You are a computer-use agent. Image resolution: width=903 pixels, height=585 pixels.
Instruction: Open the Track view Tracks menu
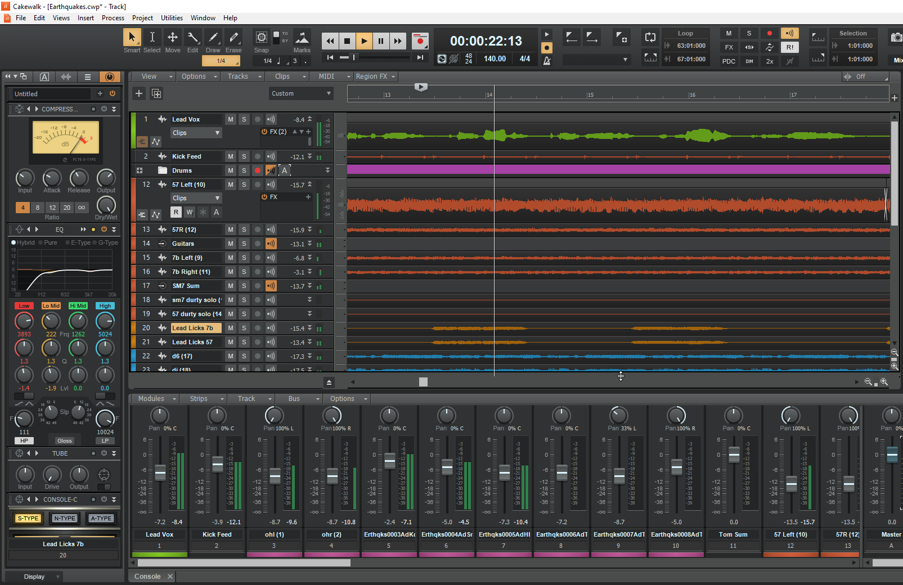(x=244, y=76)
